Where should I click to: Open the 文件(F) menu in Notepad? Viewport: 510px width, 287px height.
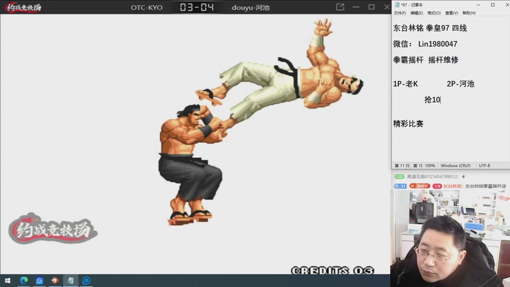[x=400, y=13]
